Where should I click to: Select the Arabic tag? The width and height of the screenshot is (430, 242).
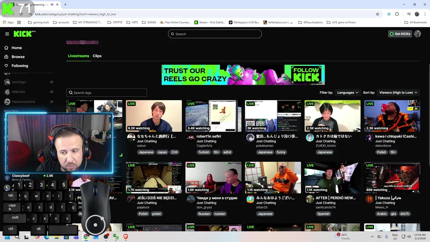click(x=382, y=214)
